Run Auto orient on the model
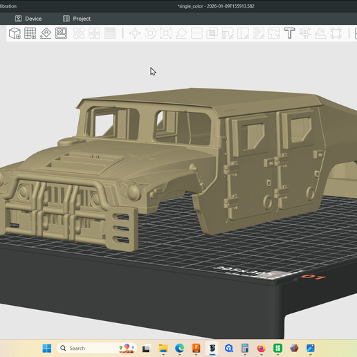This screenshot has height=357, width=357. pos(46,33)
